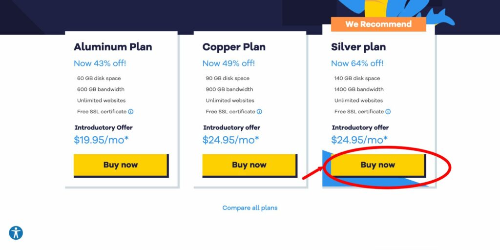Click the We Recommend badge
The height and width of the screenshot is (250, 500).
pos(378,24)
